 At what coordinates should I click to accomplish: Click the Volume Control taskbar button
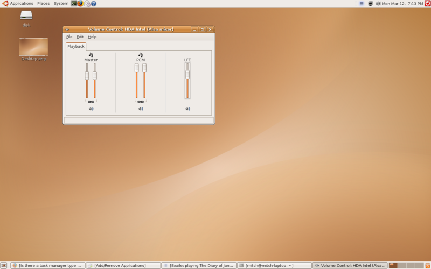coord(350,265)
